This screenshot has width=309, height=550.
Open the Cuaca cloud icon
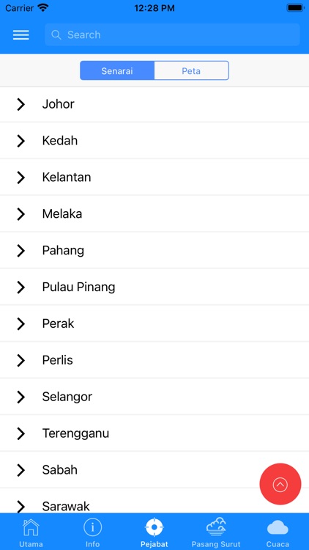click(x=278, y=527)
